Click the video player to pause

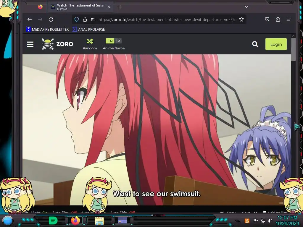point(157,130)
